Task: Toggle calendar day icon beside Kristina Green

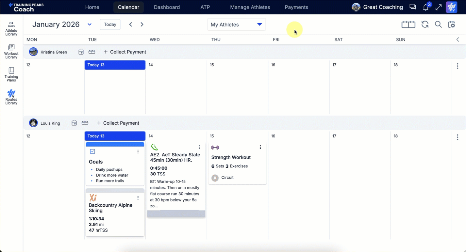Action: coord(81,52)
